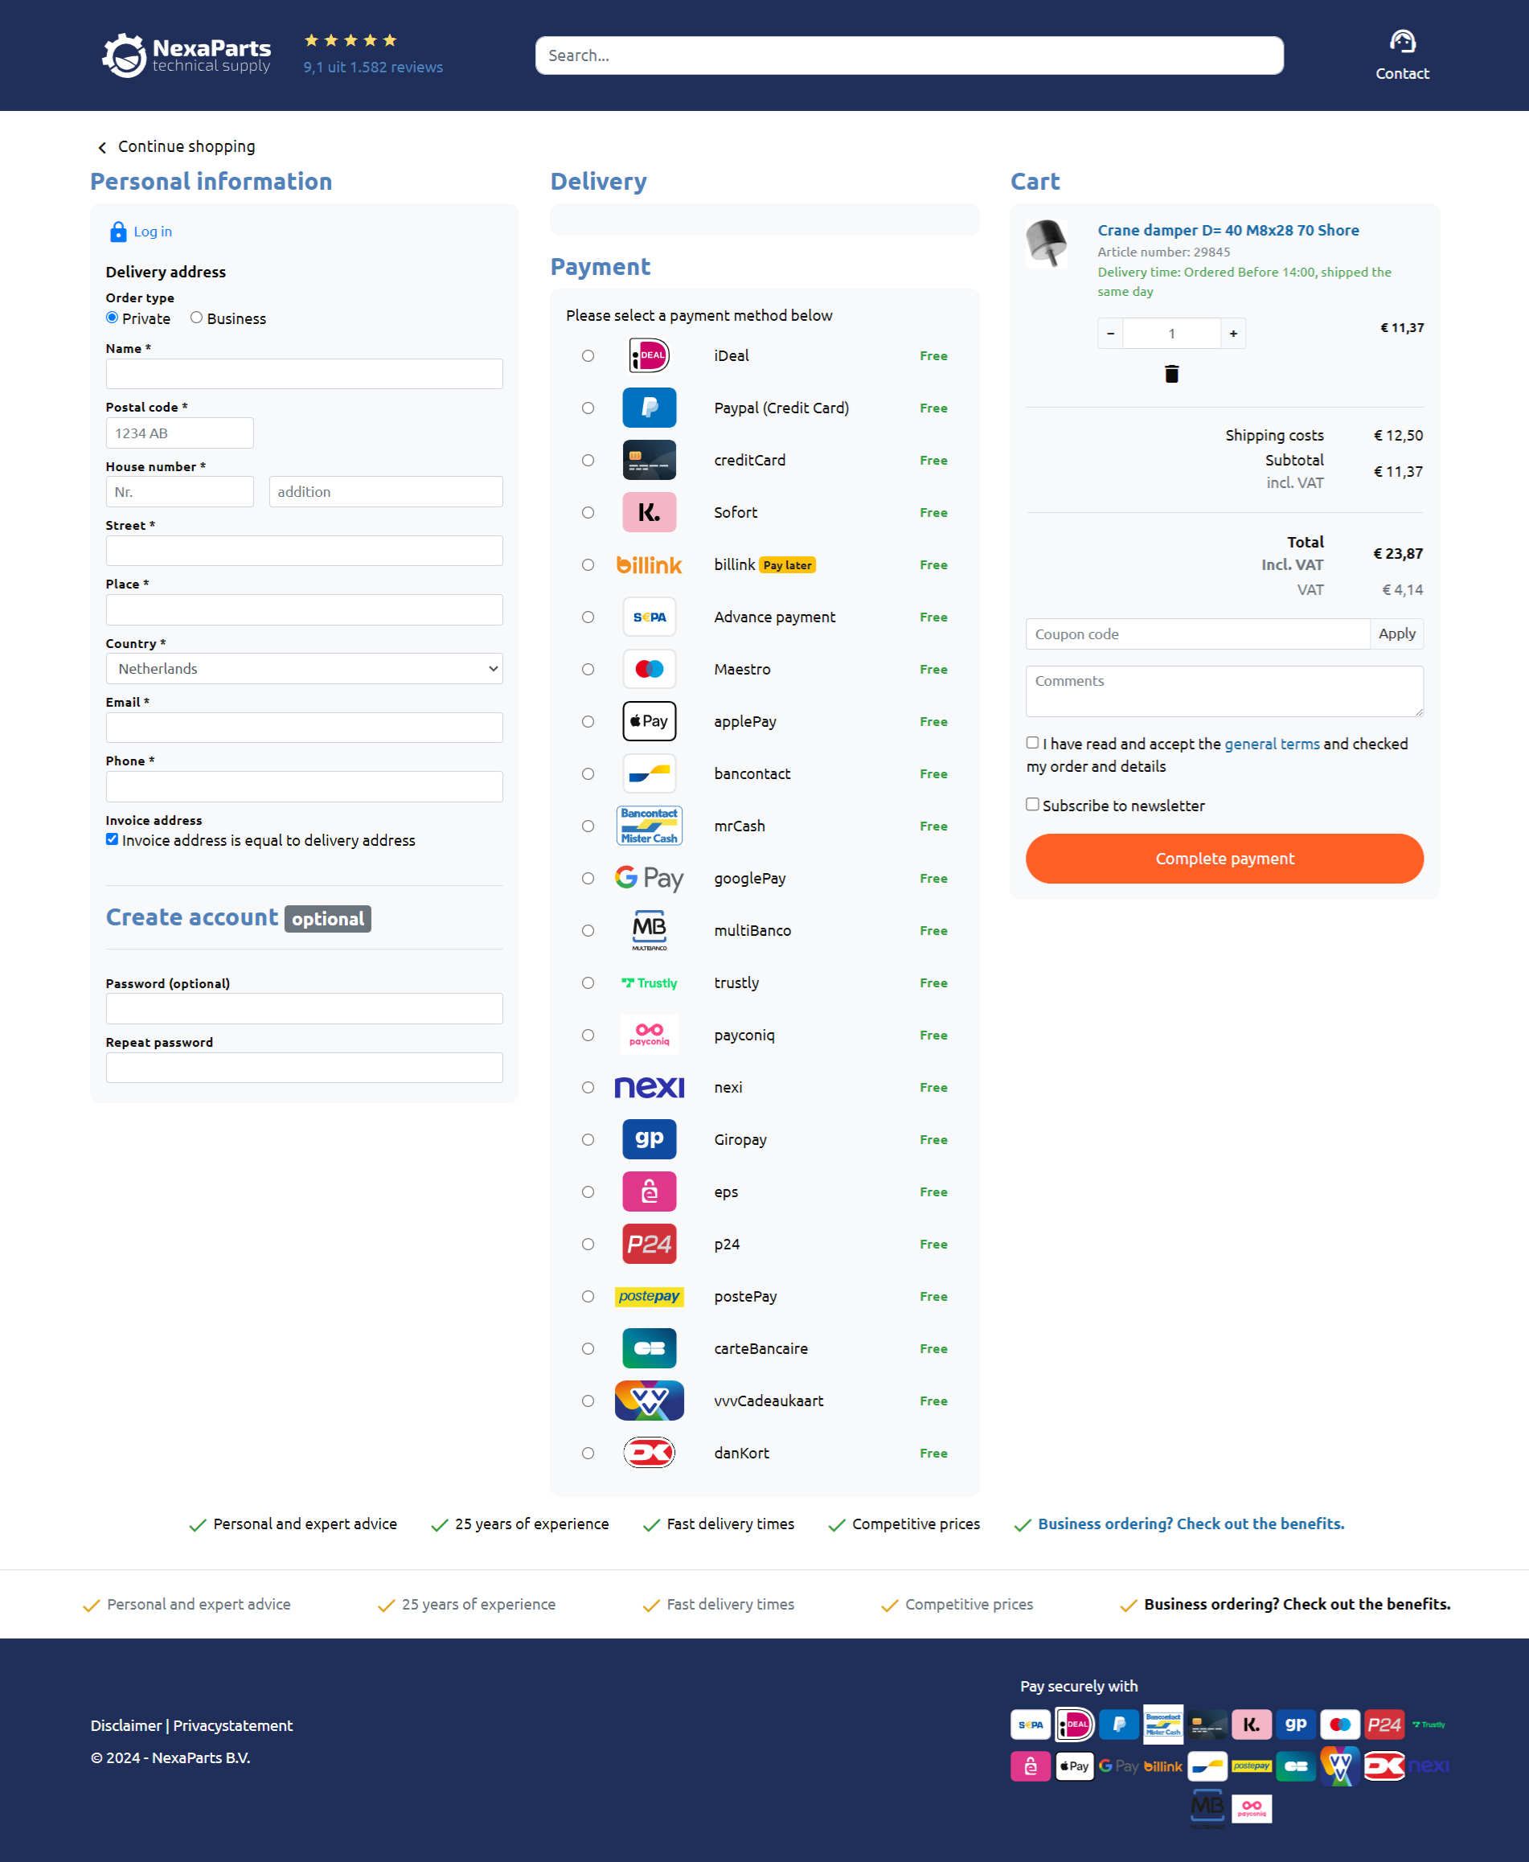Increase quantity with the plus button

pyautogui.click(x=1232, y=333)
